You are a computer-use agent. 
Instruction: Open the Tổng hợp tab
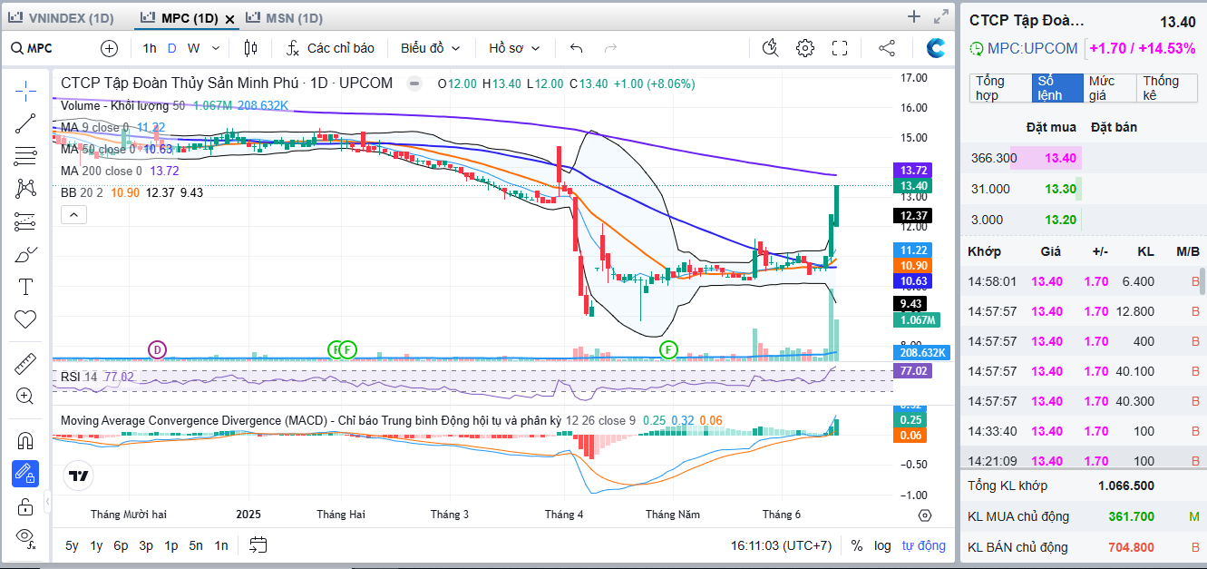click(x=998, y=88)
